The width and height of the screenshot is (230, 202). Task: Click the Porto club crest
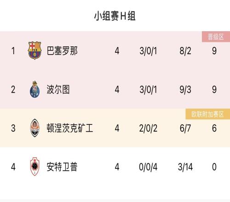click(x=34, y=90)
